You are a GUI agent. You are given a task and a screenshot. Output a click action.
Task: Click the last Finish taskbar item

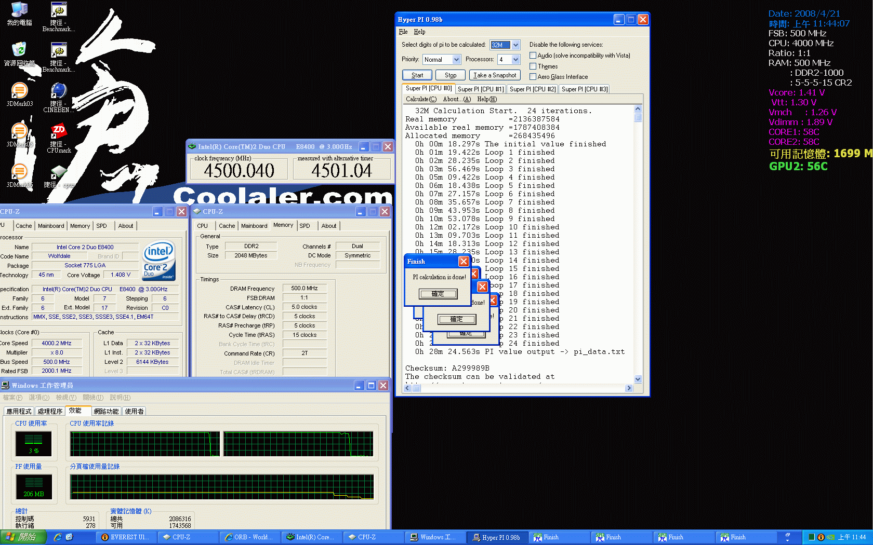click(x=745, y=537)
